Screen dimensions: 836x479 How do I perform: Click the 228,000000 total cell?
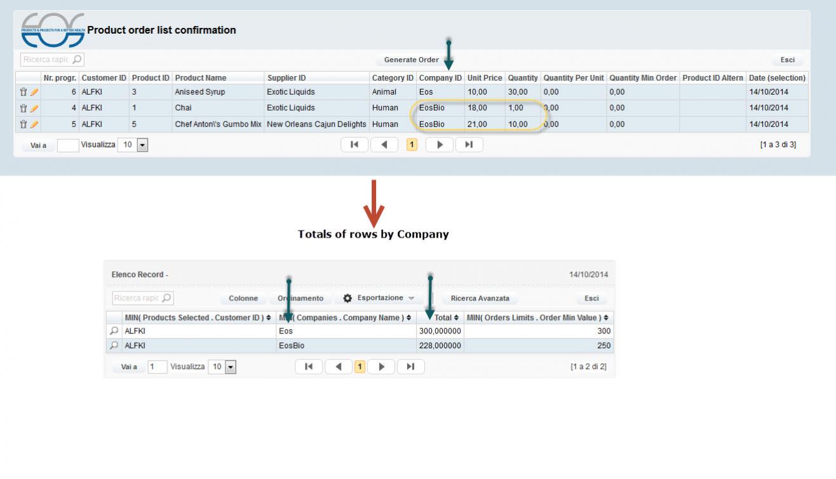440,346
